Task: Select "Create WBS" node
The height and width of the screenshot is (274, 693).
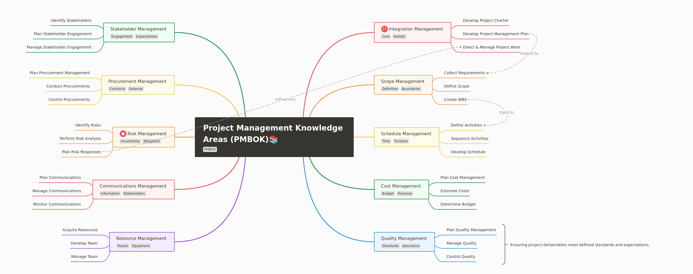Action: click(x=455, y=99)
